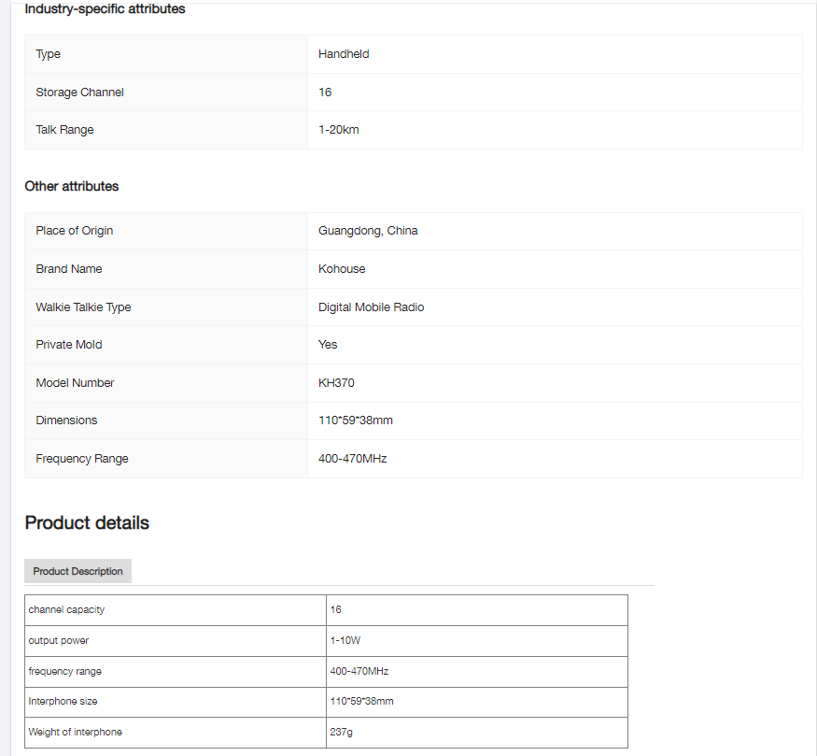The width and height of the screenshot is (817, 756).
Task: Open the Product Description tab
Action: (x=77, y=571)
